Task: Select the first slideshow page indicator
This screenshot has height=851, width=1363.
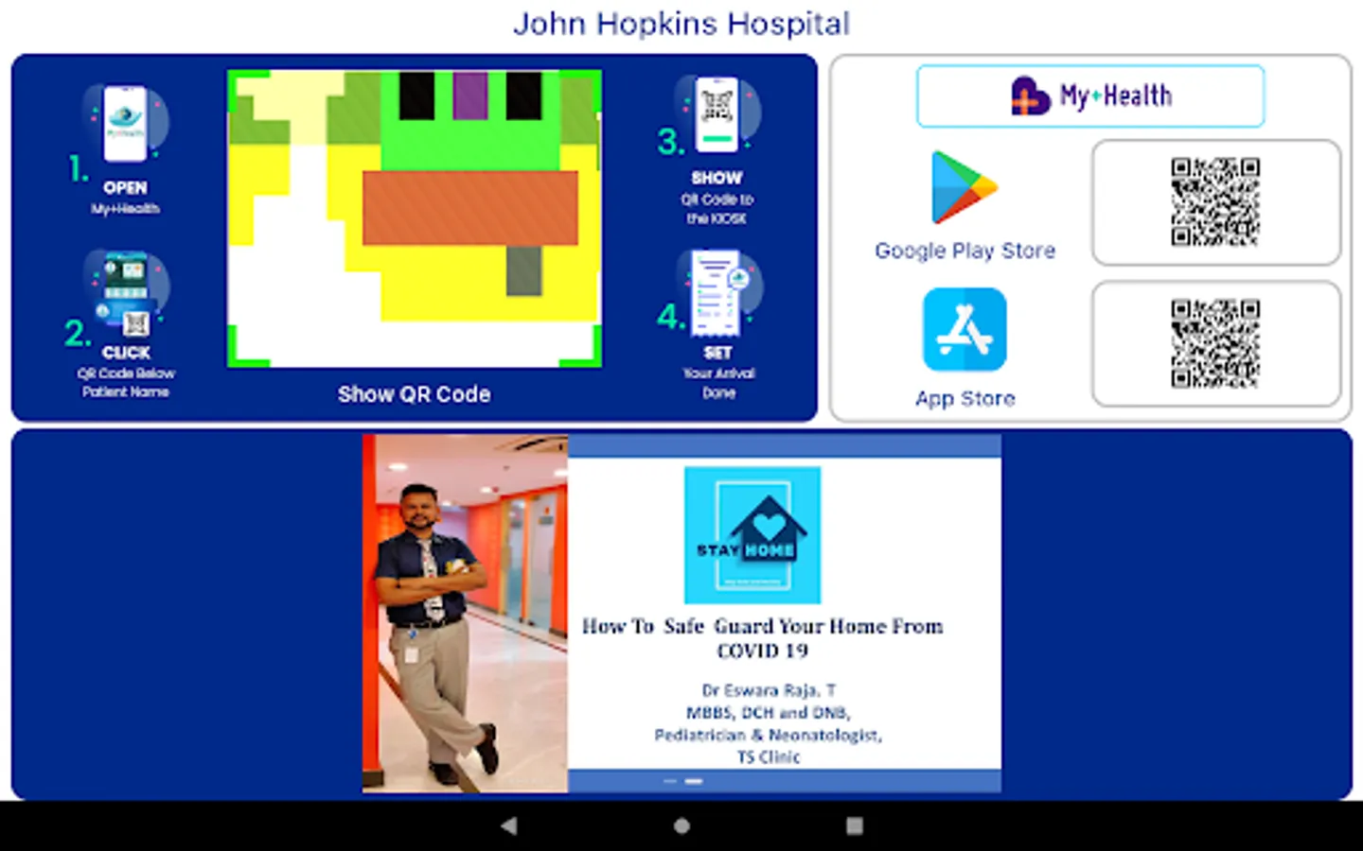Action: coord(670,782)
